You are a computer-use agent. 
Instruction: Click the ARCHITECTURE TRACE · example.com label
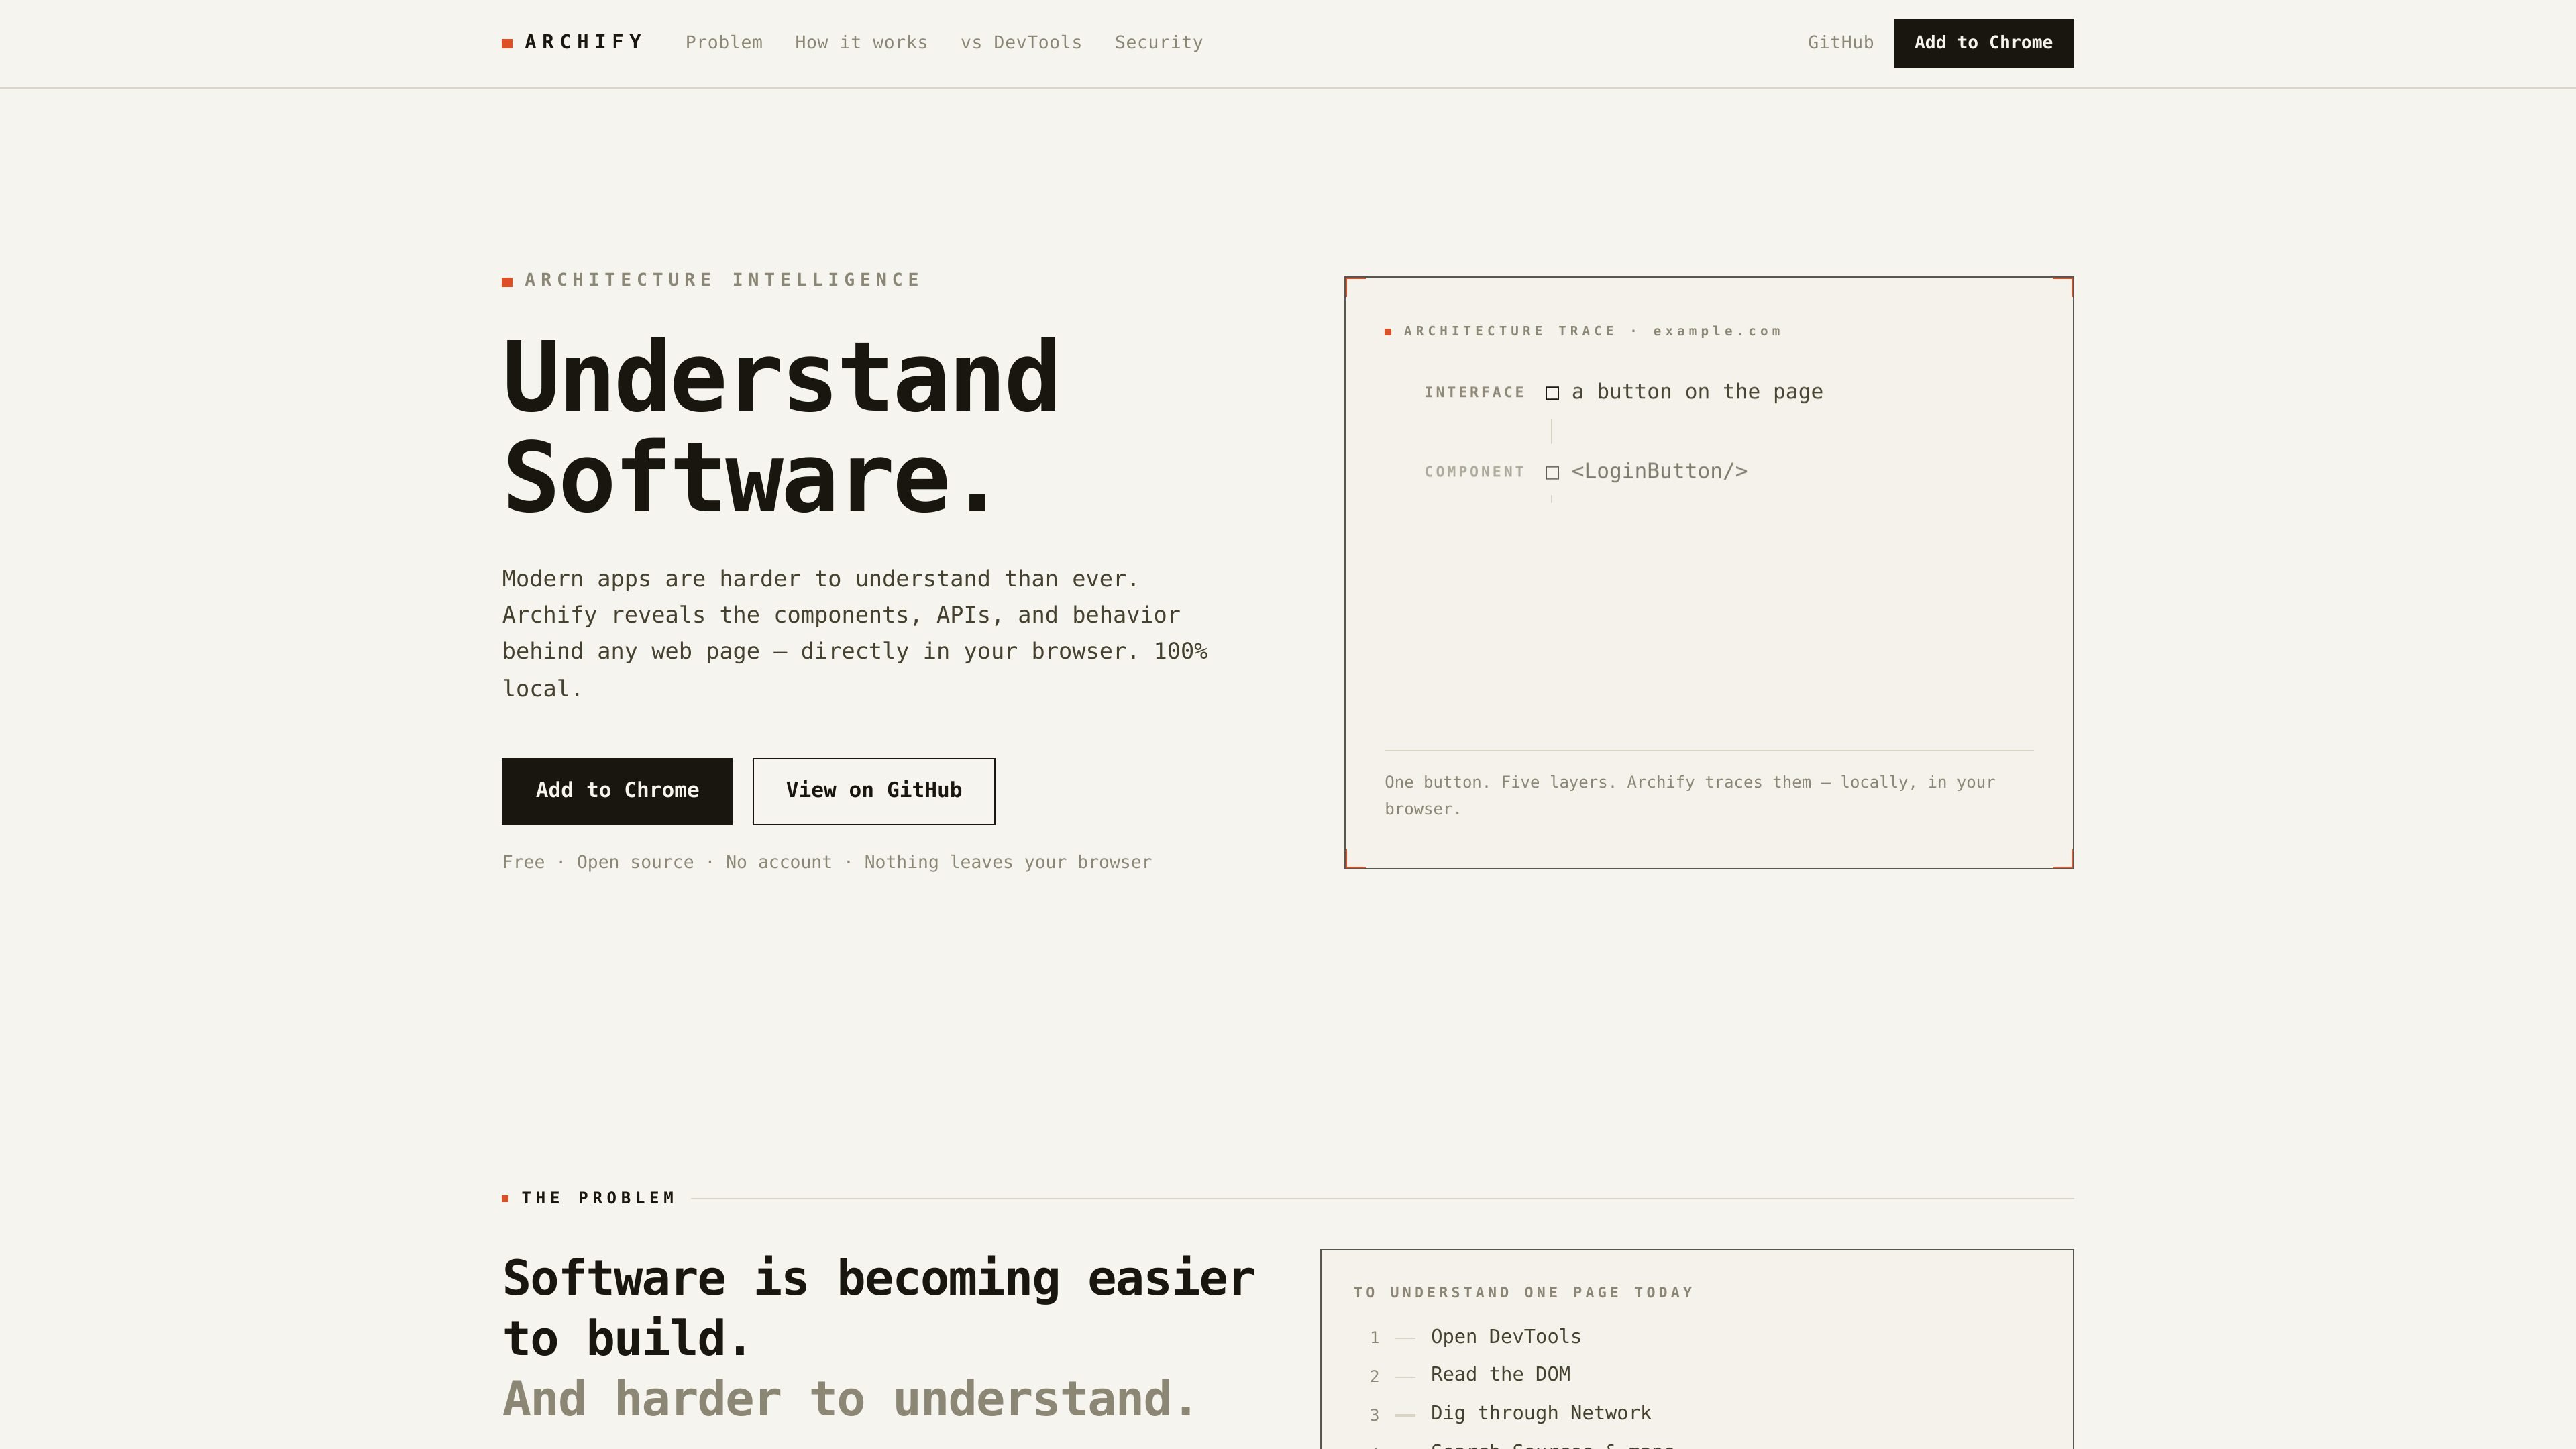click(x=1583, y=331)
